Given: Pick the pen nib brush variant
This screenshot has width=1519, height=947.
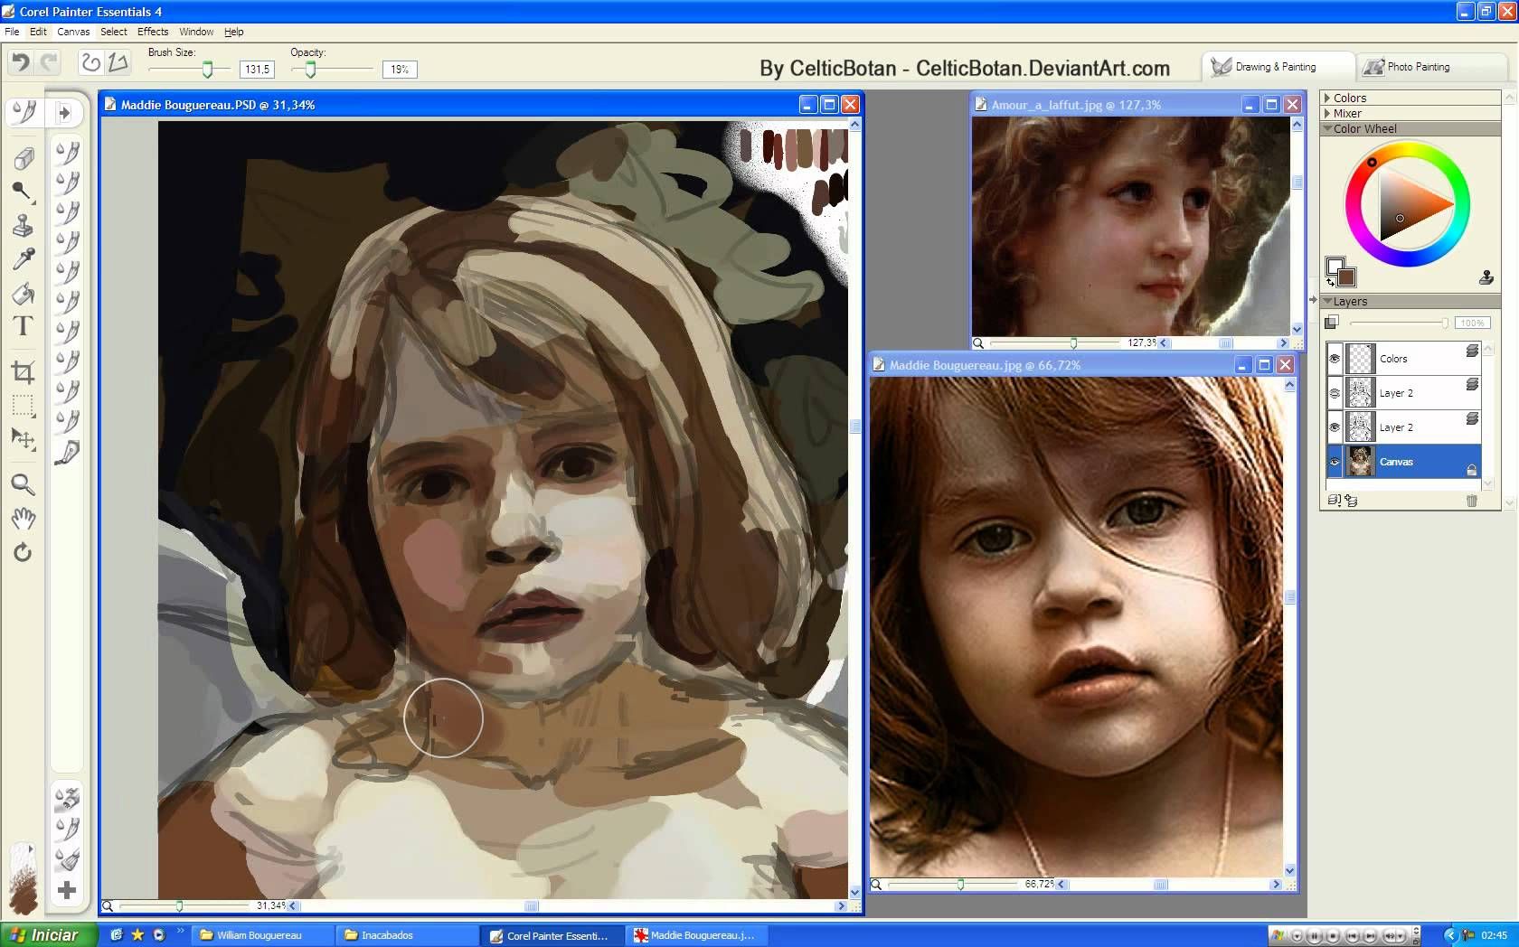Looking at the screenshot, I should pos(67,452).
